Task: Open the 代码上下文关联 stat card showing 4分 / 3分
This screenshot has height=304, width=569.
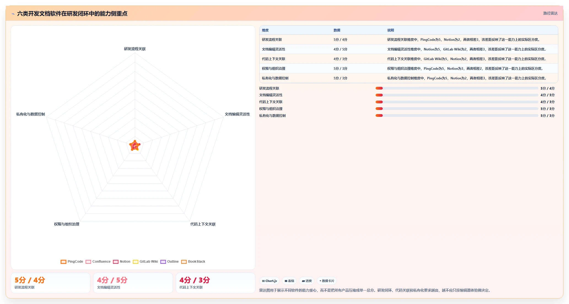Action: click(x=215, y=283)
